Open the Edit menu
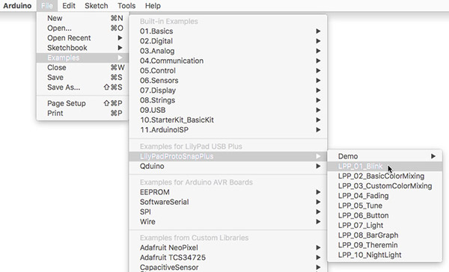This screenshot has width=449, height=272. [69, 6]
